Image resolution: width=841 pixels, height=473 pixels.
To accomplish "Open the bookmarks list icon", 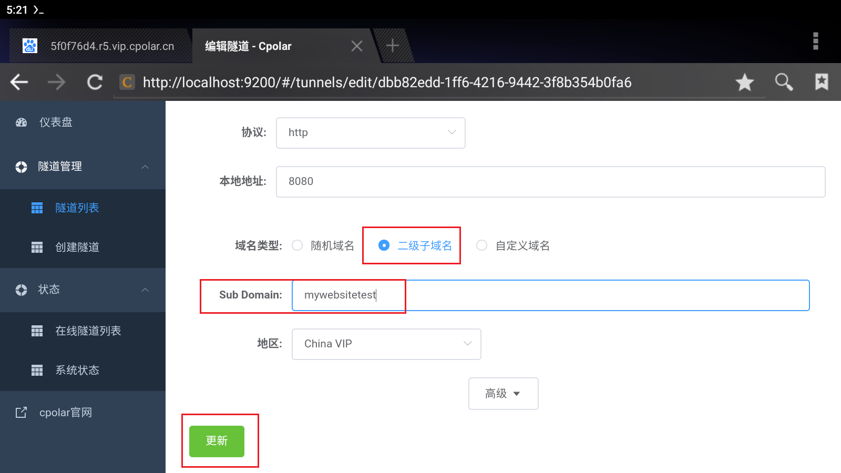I will point(822,81).
